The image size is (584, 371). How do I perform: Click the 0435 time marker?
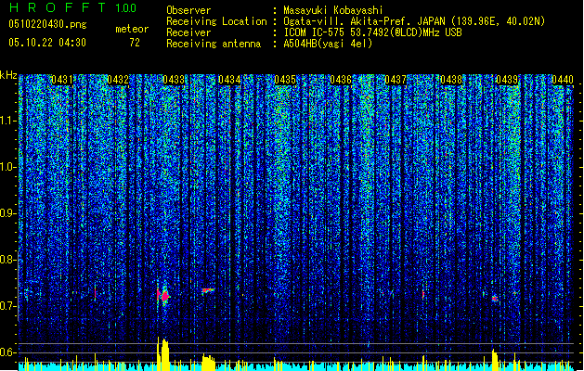285,80
